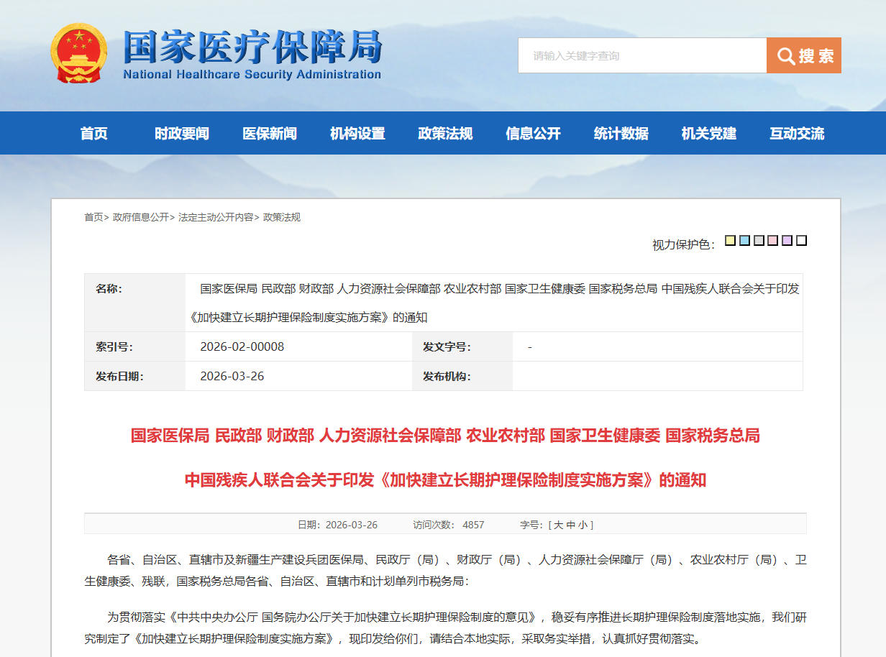Screen dimensions: 886x657
Task: Open the 医保新闻 navigation item
Action: pyautogui.click(x=270, y=133)
